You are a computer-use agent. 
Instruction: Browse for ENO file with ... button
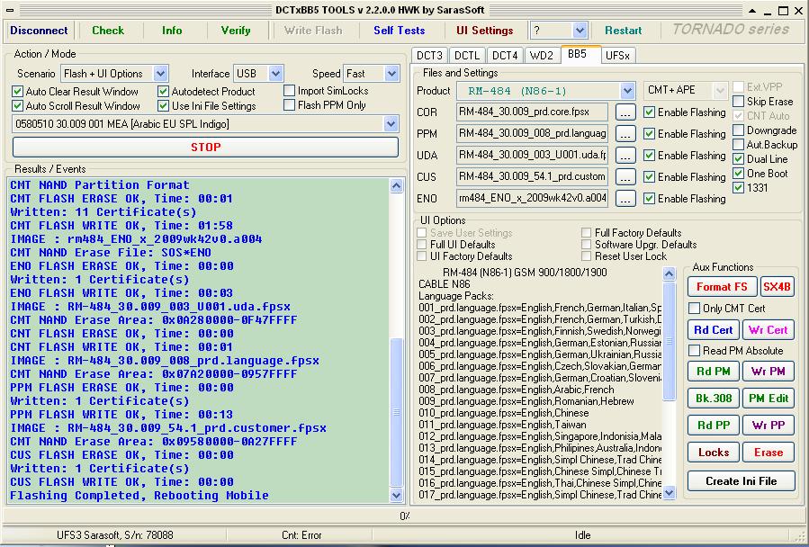[x=625, y=199]
